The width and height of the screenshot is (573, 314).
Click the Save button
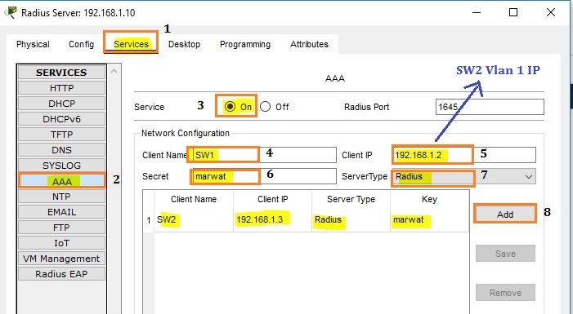tap(505, 254)
